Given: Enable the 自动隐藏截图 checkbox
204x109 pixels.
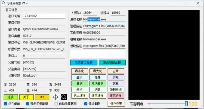Looking at the screenshot, I should tap(56, 104).
